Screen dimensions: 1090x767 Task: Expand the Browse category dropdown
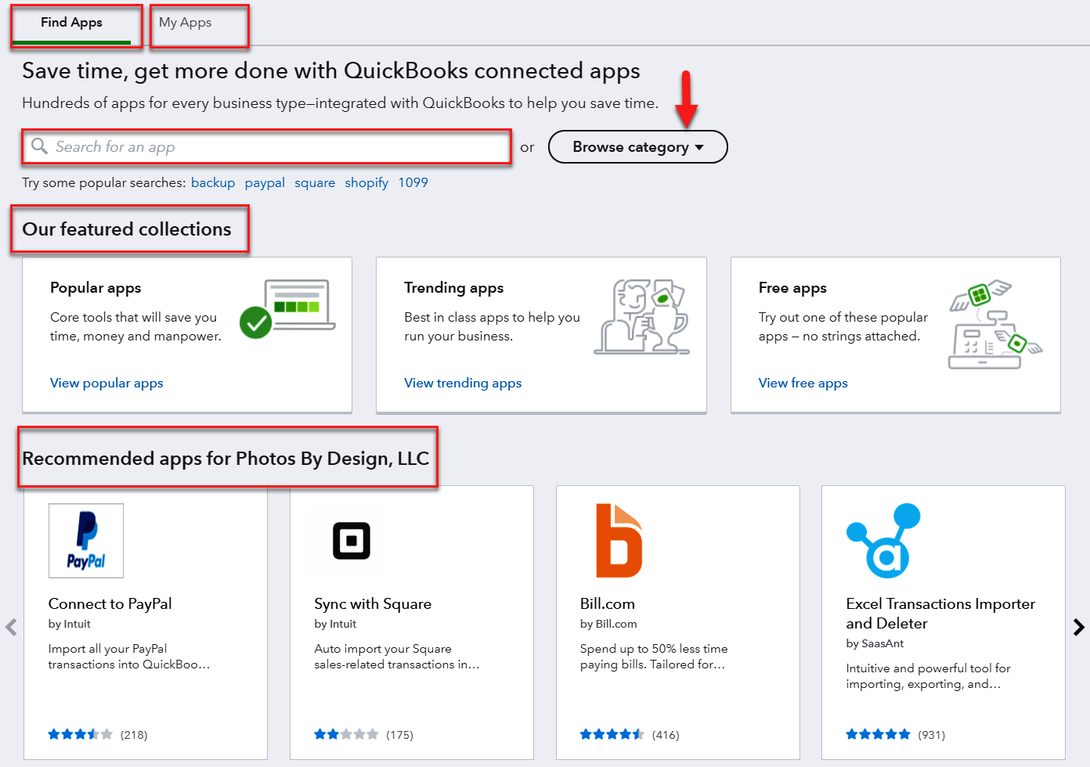(x=638, y=147)
